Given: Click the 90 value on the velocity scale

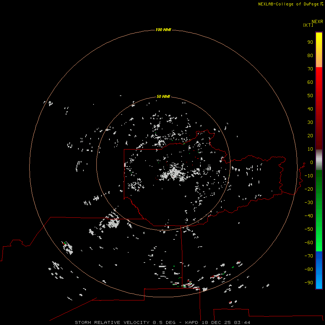Looking at the screenshot, I should [x=310, y=42].
